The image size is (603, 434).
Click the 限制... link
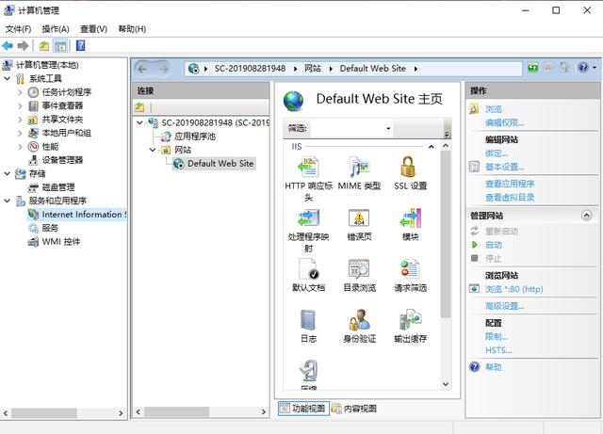click(x=497, y=337)
